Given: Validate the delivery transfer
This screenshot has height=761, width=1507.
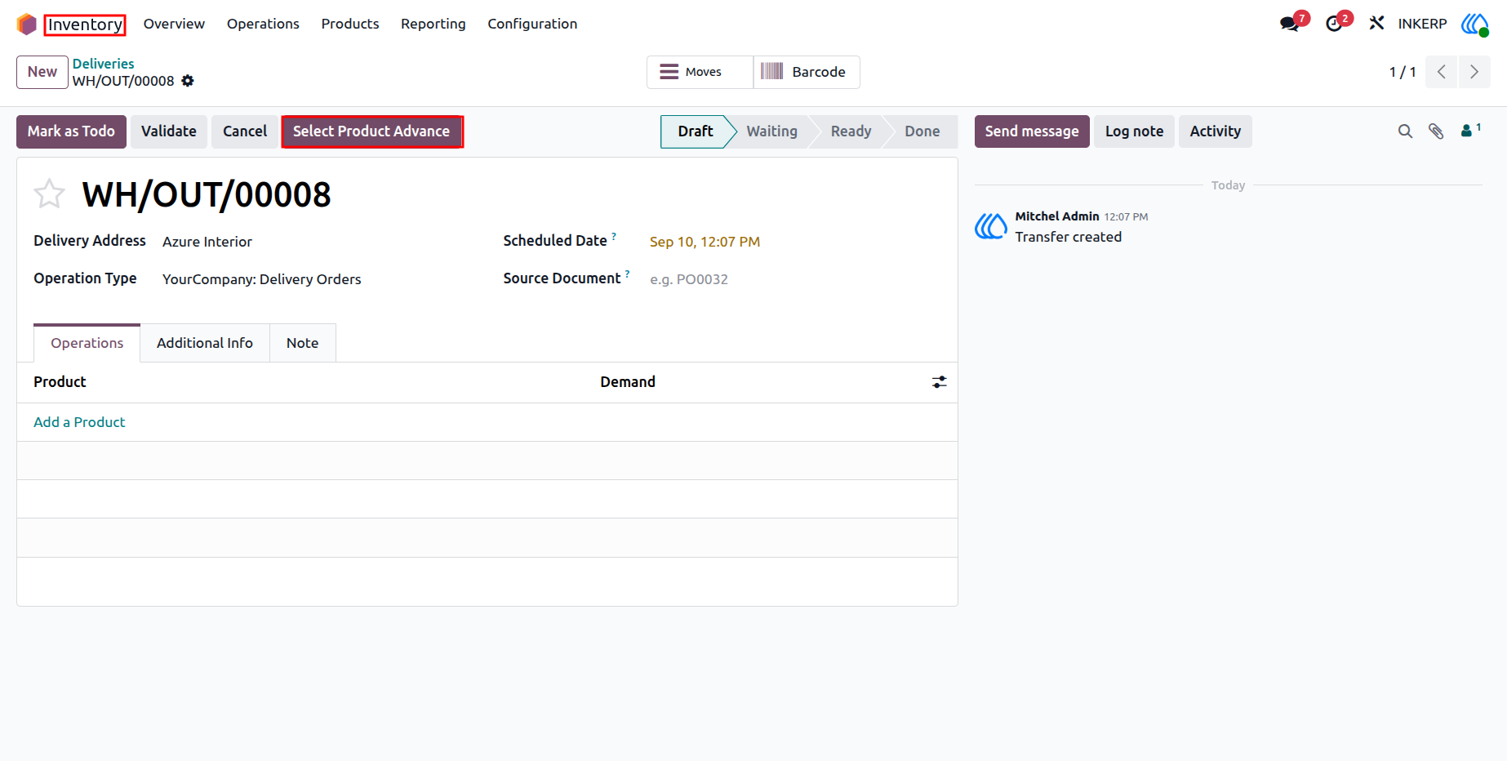Looking at the screenshot, I should 169,131.
